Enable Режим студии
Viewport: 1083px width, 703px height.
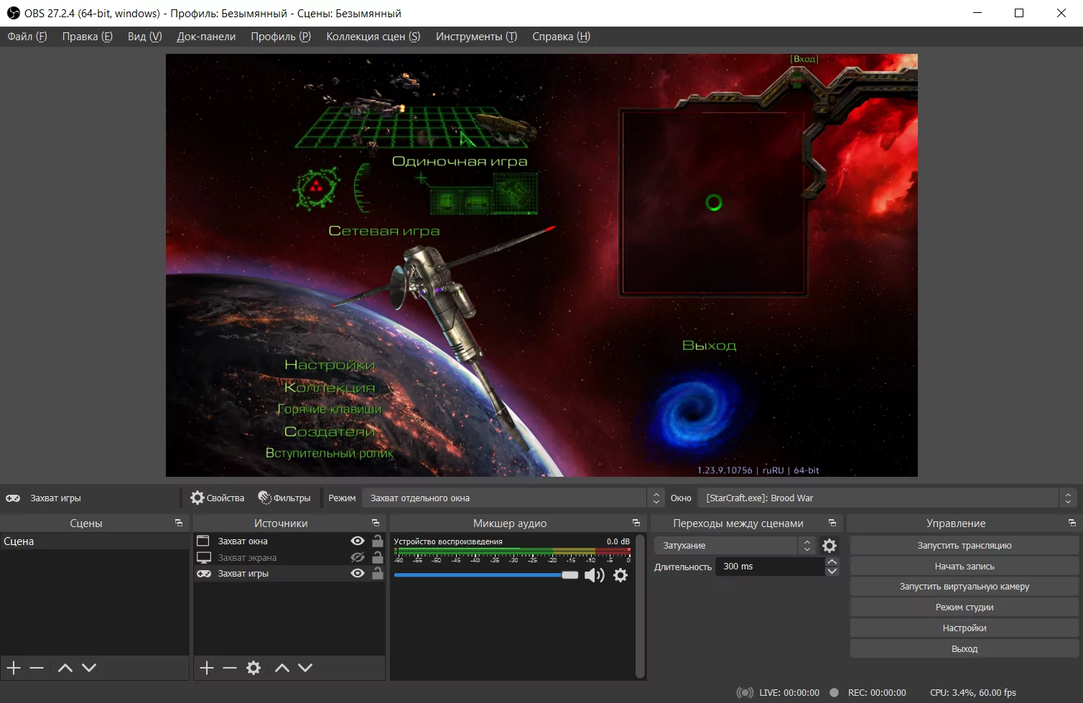tap(965, 607)
